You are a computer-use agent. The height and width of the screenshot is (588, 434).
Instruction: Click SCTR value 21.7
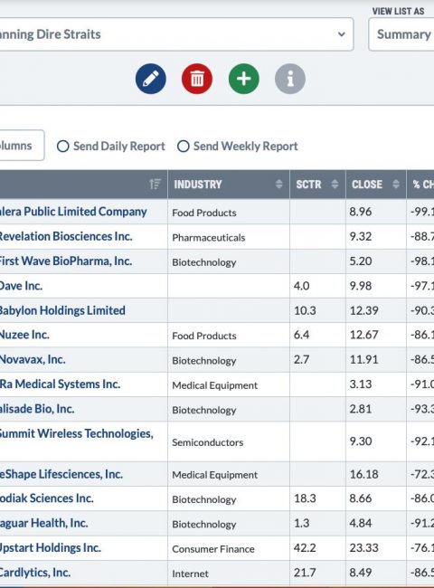click(305, 573)
